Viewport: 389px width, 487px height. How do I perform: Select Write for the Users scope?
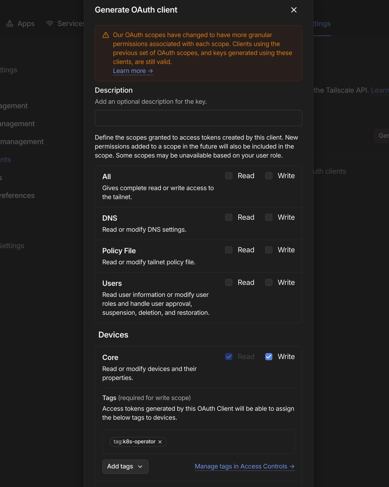(269, 283)
